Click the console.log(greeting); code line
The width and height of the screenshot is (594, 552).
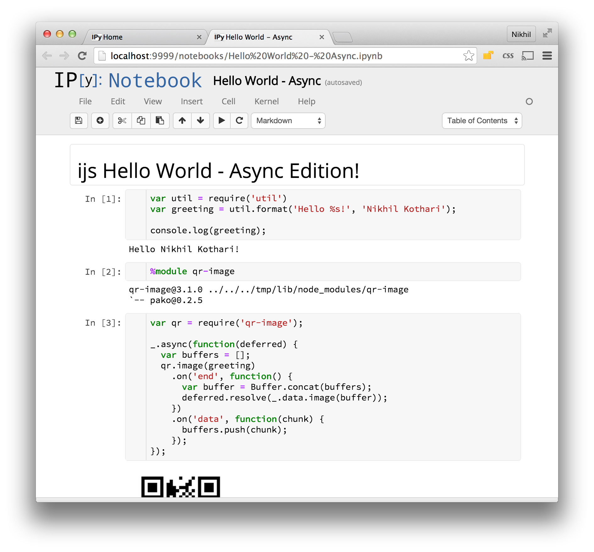[208, 230]
